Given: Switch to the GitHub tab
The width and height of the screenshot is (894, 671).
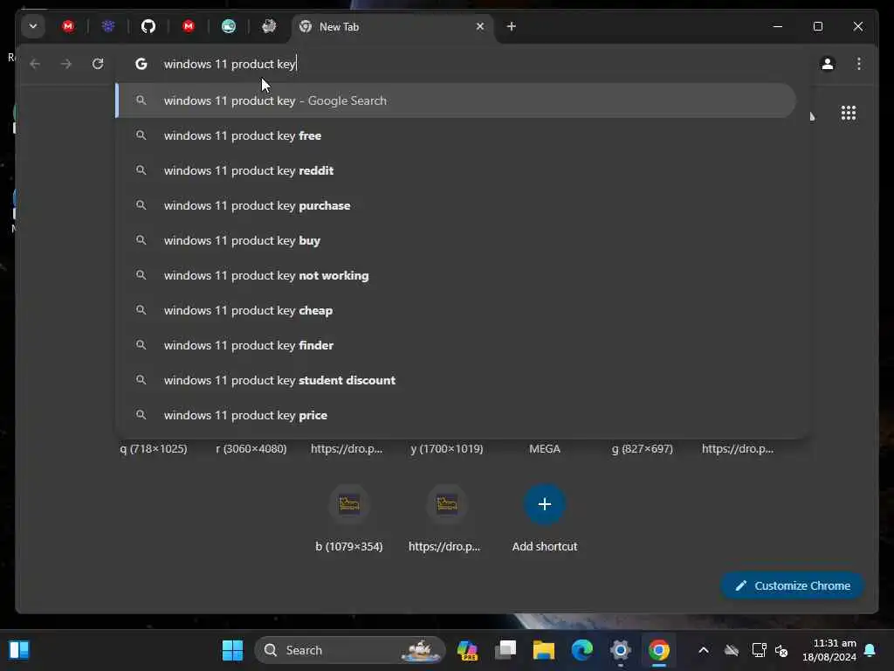Looking at the screenshot, I should (x=148, y=26).
